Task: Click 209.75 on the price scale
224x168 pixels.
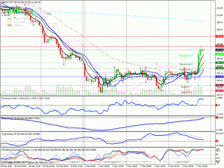Action: tap(220, 23)
